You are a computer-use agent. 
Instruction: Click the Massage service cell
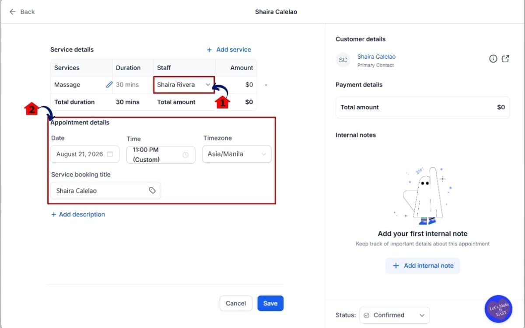click(x=81, y=85)
